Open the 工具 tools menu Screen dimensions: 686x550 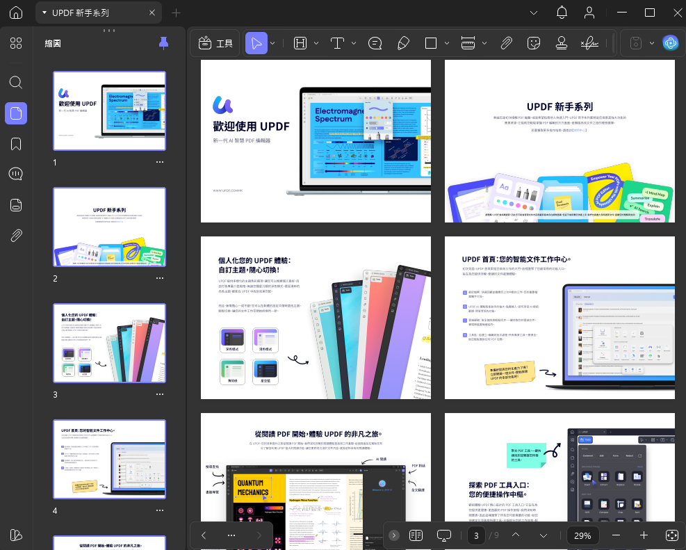click(215, 43)
